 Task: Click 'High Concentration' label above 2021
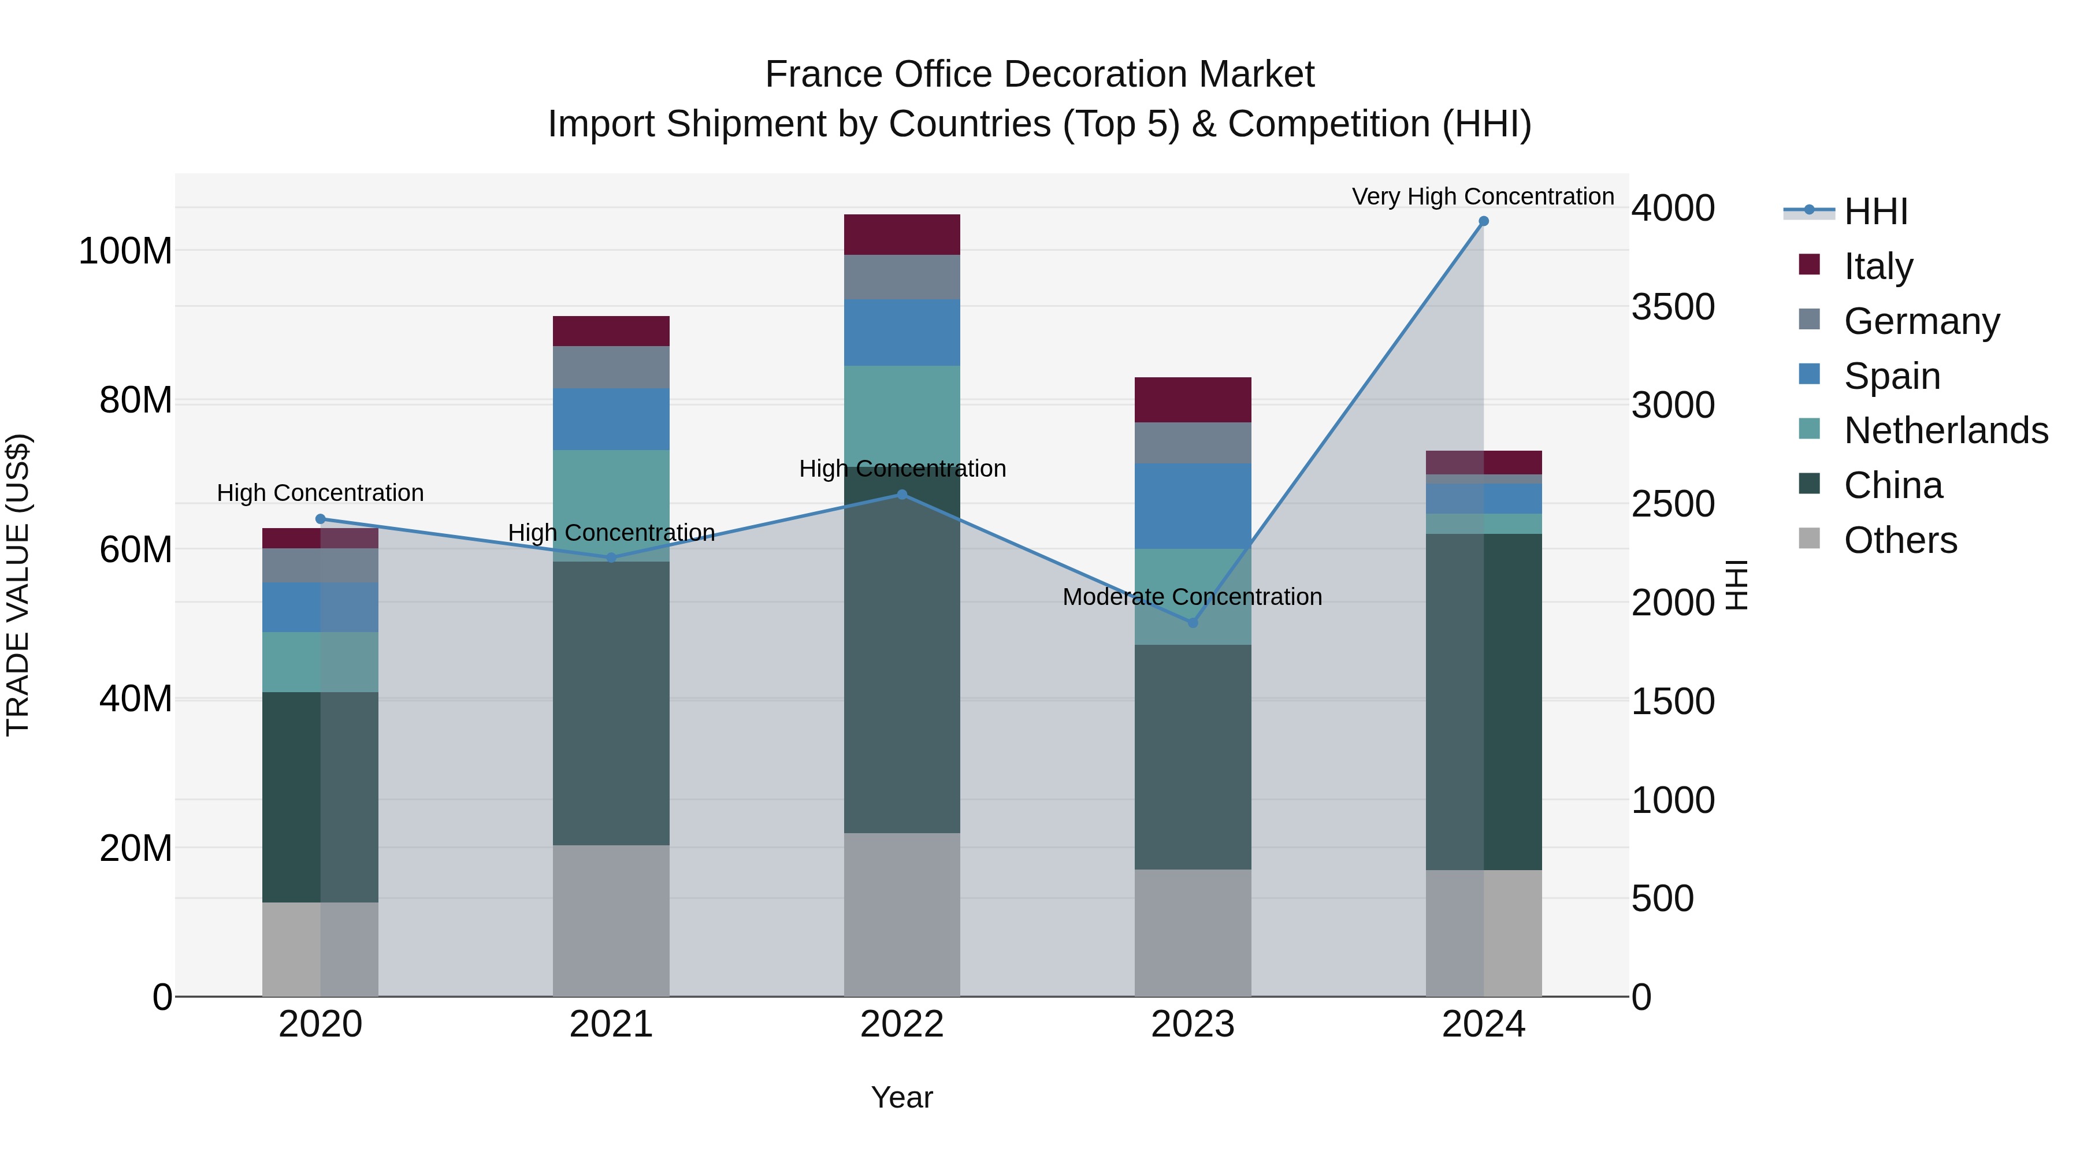611,533
